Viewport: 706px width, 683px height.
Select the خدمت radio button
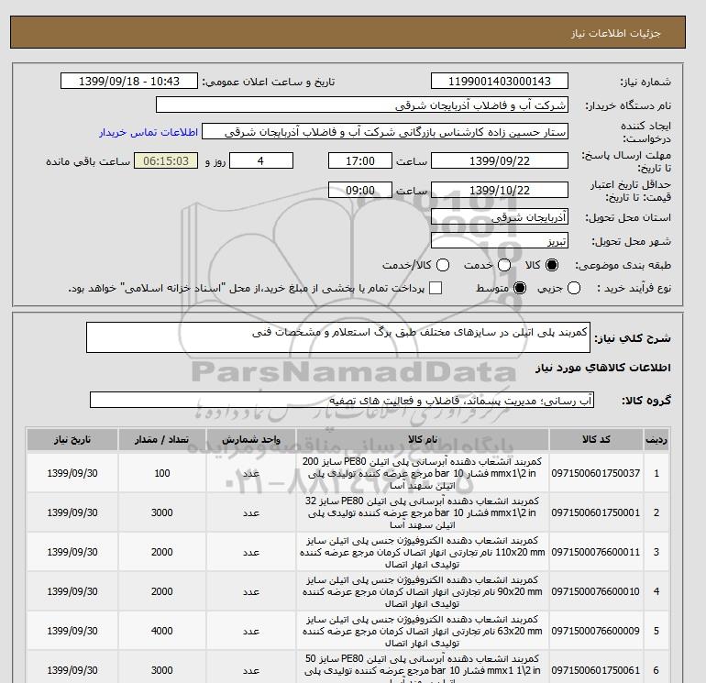[504, 265]
